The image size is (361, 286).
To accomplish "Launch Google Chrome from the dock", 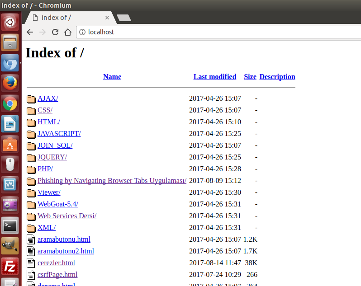I will pos(10,103).
